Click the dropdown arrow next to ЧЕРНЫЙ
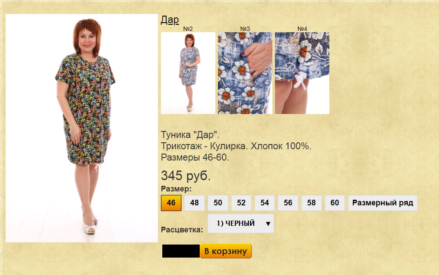 tap(268, 224)
